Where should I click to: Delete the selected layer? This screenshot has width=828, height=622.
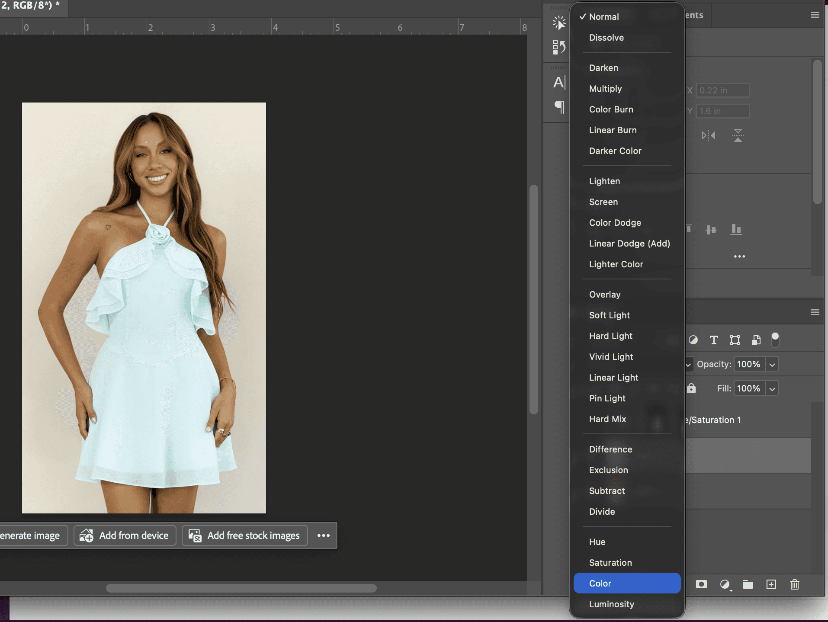795,584
